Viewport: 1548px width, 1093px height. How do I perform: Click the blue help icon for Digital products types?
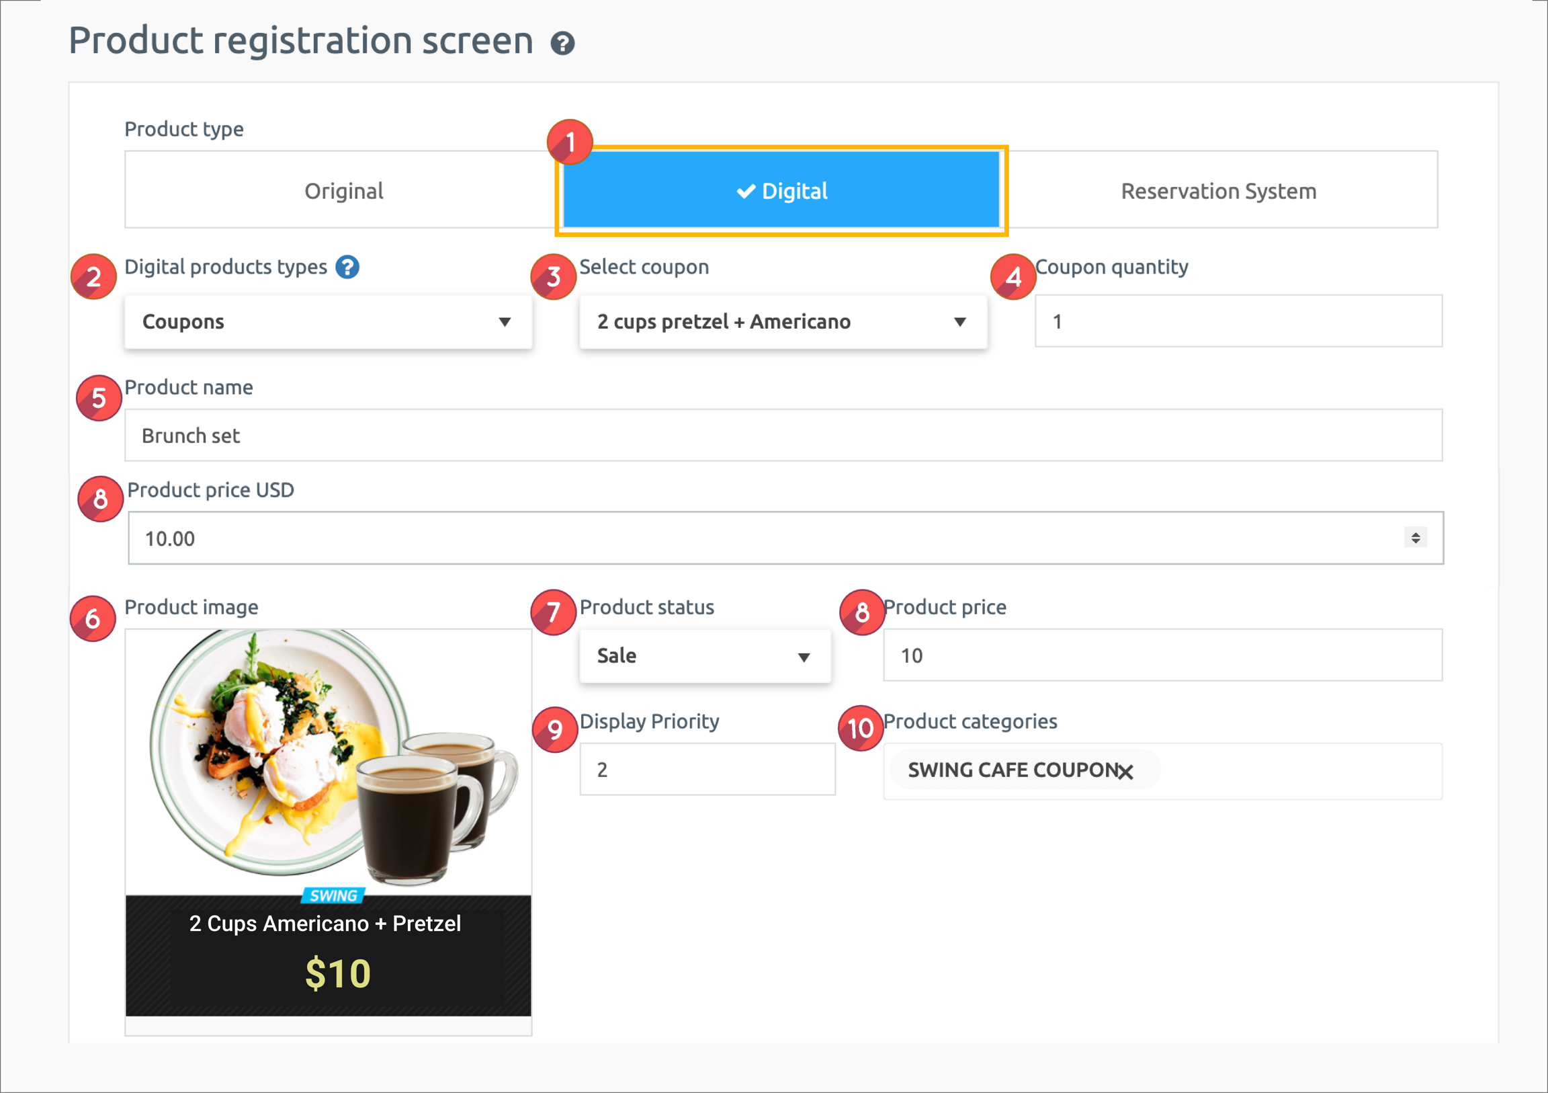[x=347, y=267]
